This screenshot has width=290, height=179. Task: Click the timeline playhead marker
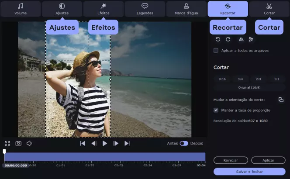click(4, 151)
